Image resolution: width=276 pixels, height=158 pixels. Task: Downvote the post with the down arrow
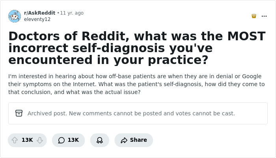click(39, 140)
